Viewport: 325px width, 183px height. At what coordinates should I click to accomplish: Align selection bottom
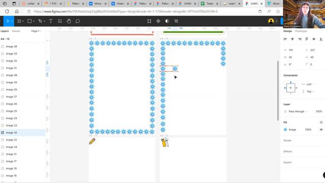click(x=321, y=39)
